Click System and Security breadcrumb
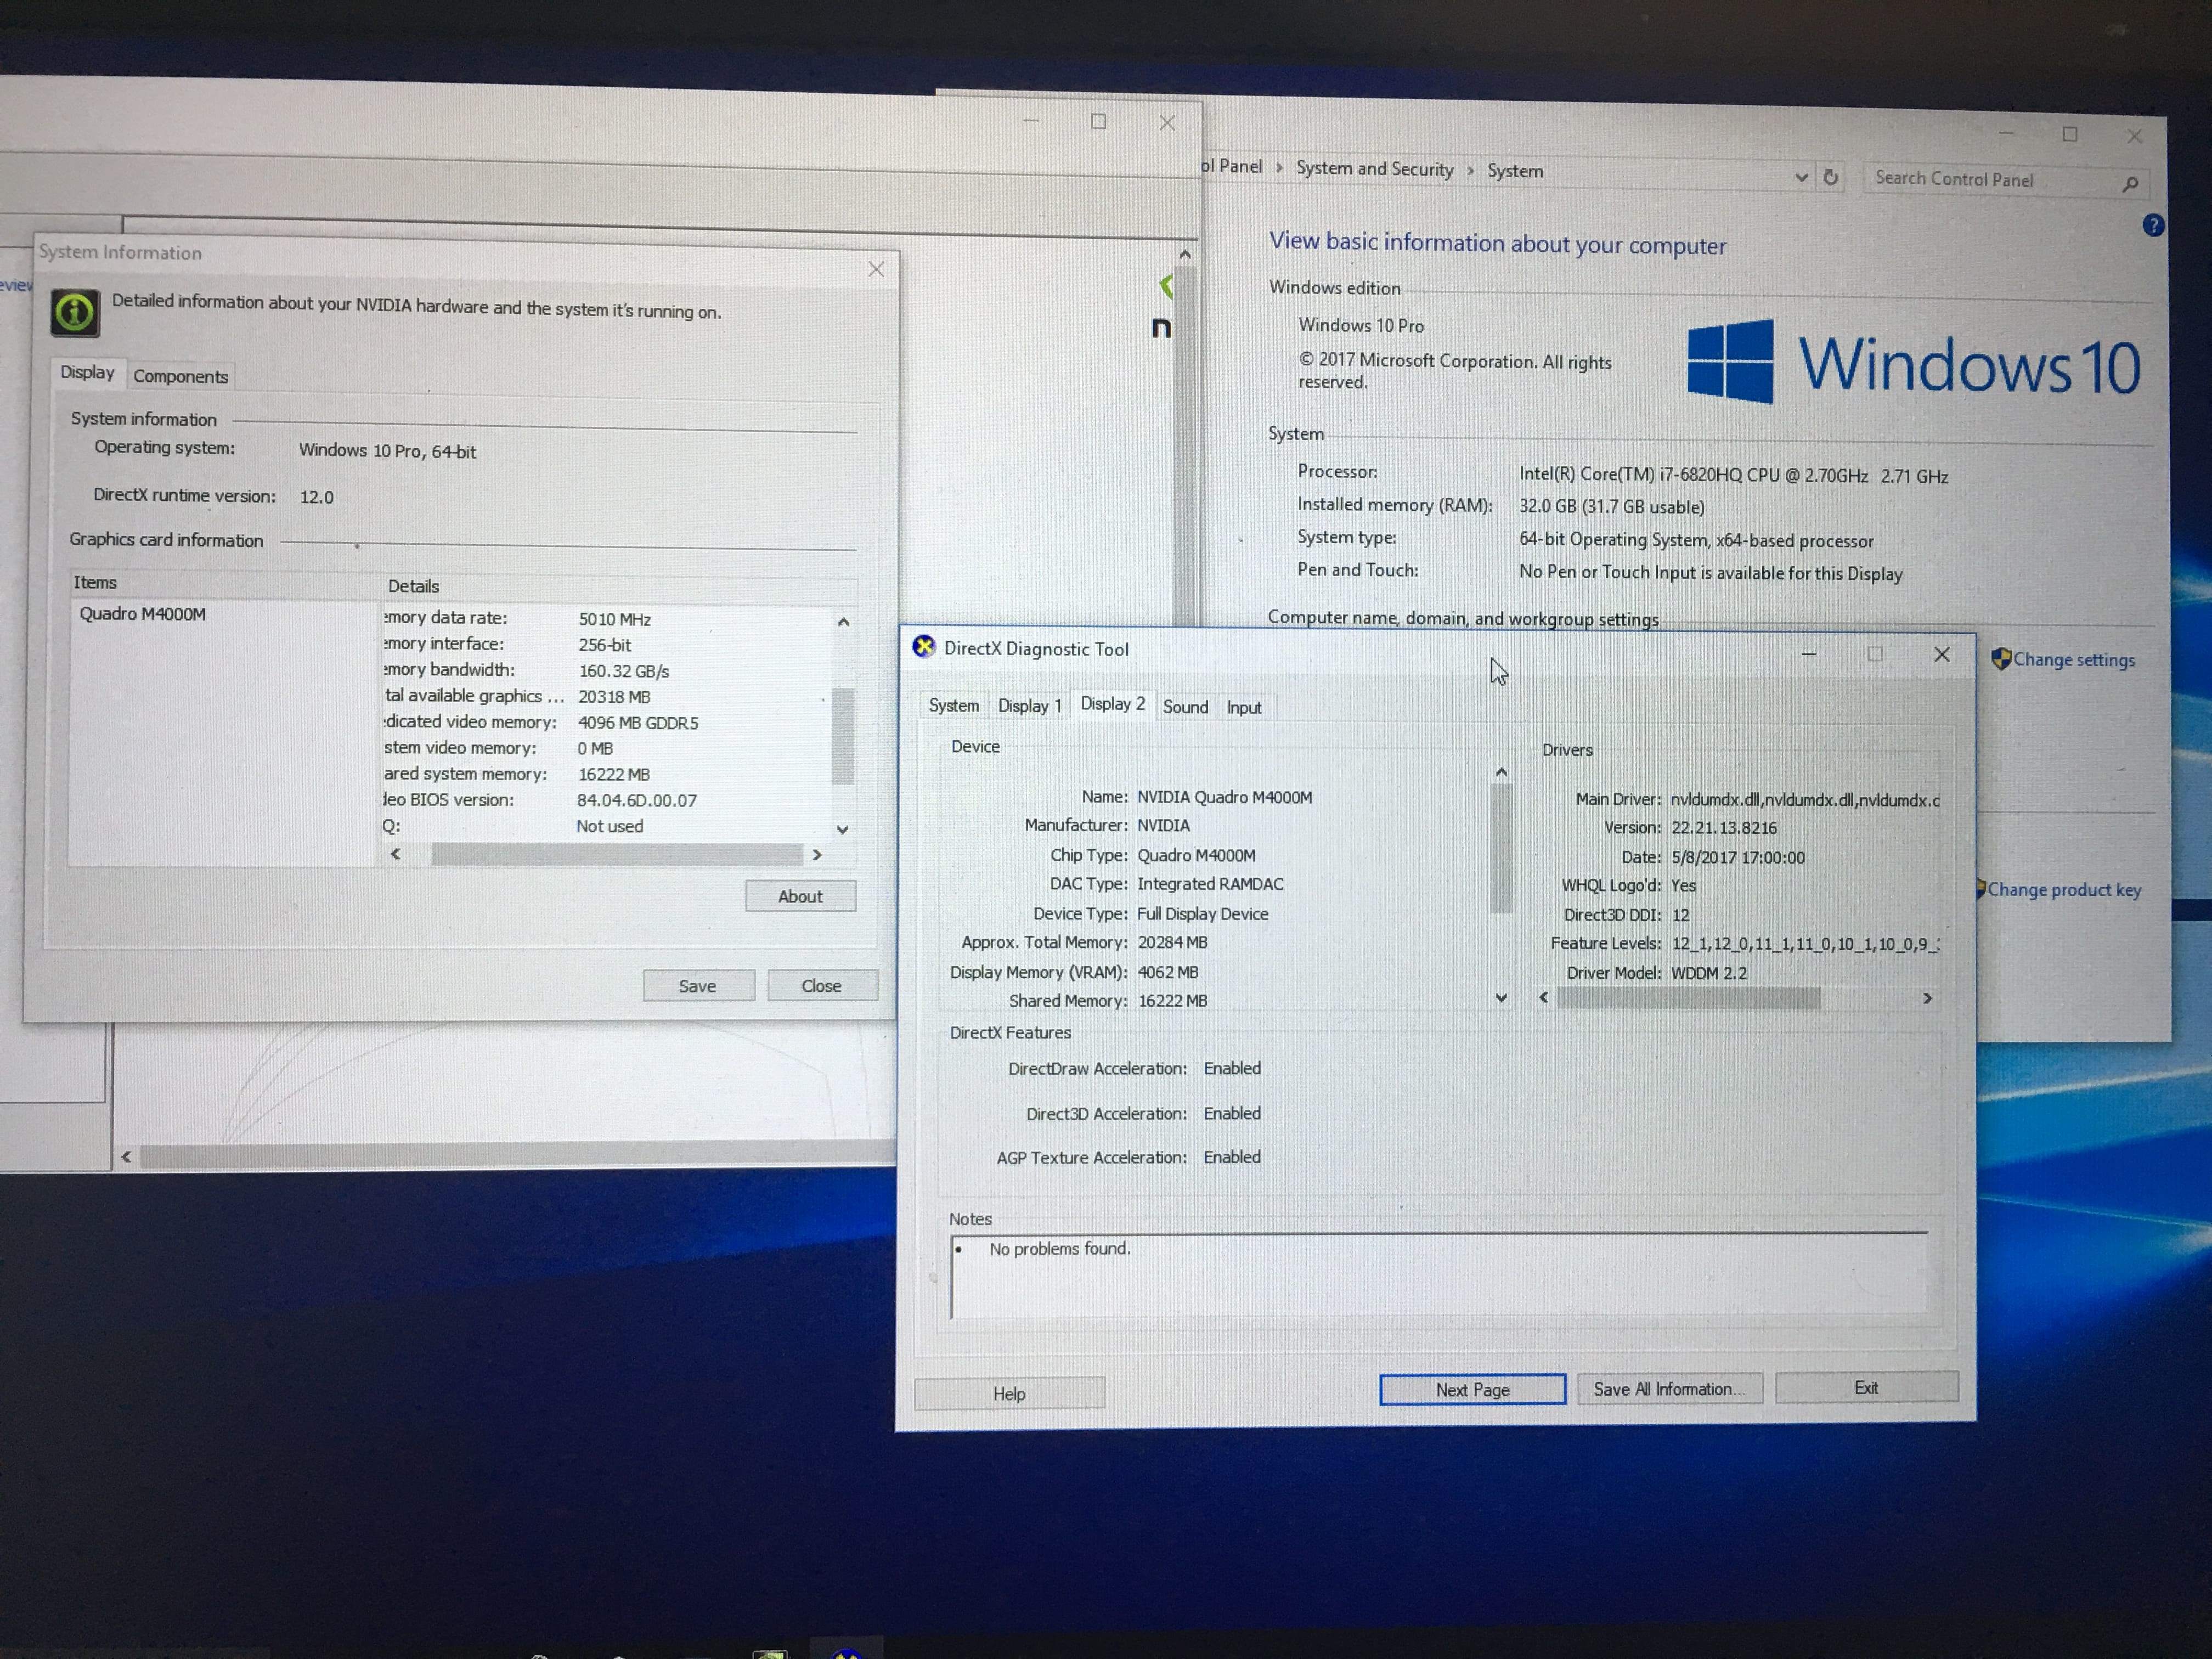Viewport: 2212px width, 1659px height. [1374, 169]
